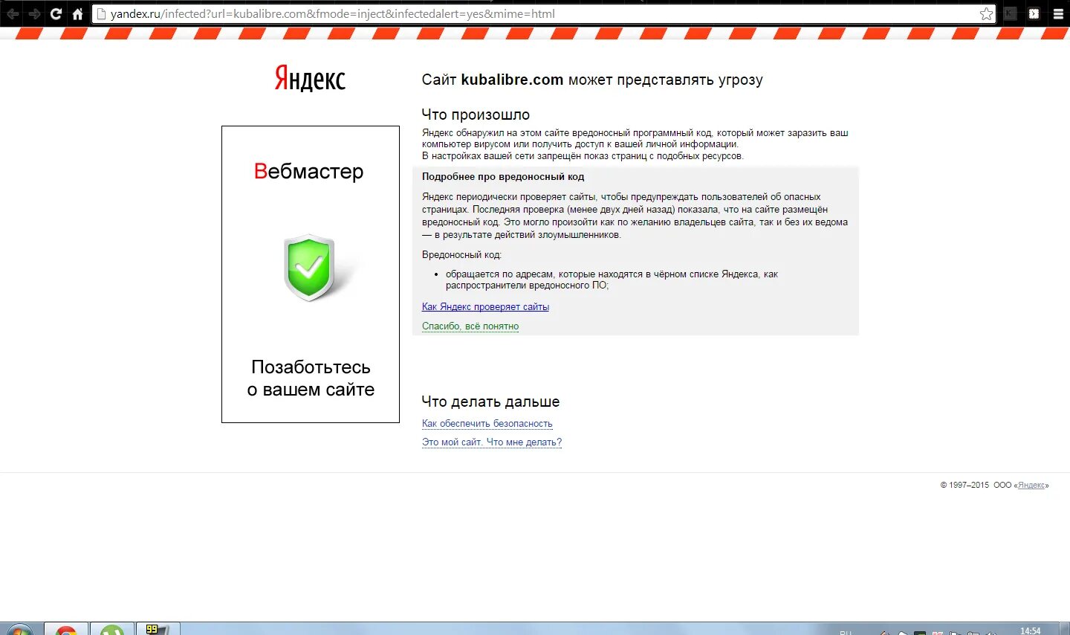
Task: Open the uTorrent taskbar icon
Action: point(112,630)
